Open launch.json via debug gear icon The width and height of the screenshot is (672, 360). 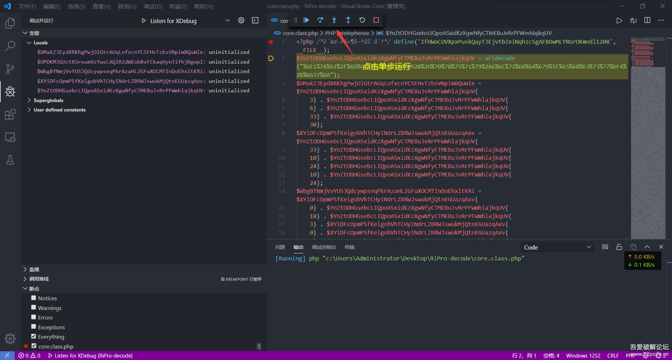tap(241, 21)
